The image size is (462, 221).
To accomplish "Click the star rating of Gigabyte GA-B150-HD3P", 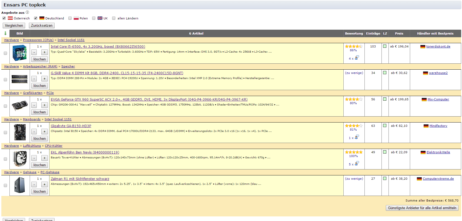I will point(354,126).
